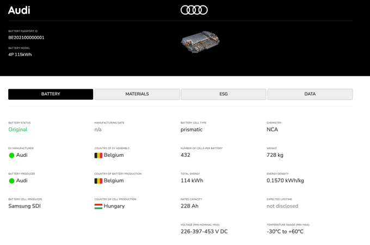Click the green dot beside battery producer Audi

click(x=11, y=181)
